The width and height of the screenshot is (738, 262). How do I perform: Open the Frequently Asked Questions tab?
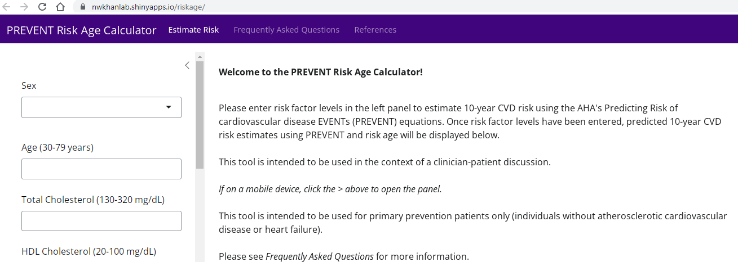coord(286,30)
